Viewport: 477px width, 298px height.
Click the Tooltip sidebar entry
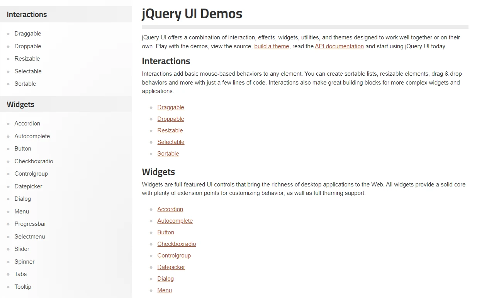pyautogui.click(x=23, y=287)
